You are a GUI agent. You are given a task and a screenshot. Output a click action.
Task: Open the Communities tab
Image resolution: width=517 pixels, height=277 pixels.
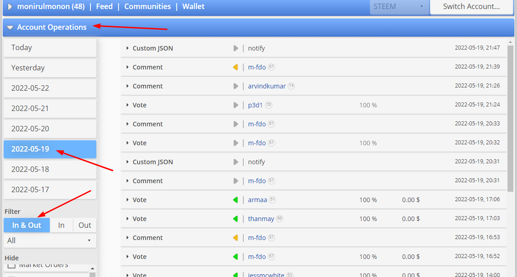pos(147,7)
